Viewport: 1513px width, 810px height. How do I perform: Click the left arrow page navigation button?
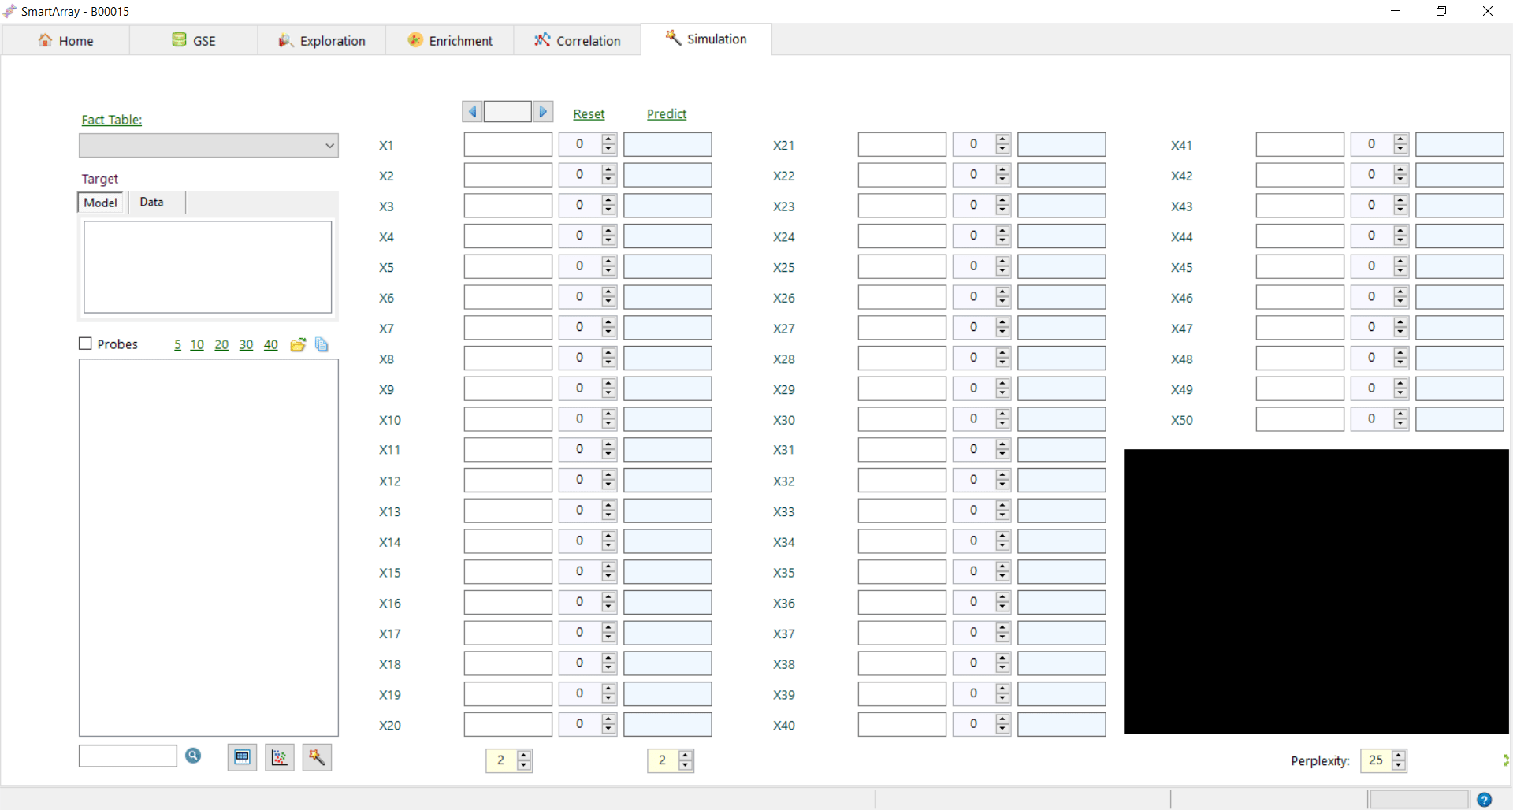tap(473, 112)
